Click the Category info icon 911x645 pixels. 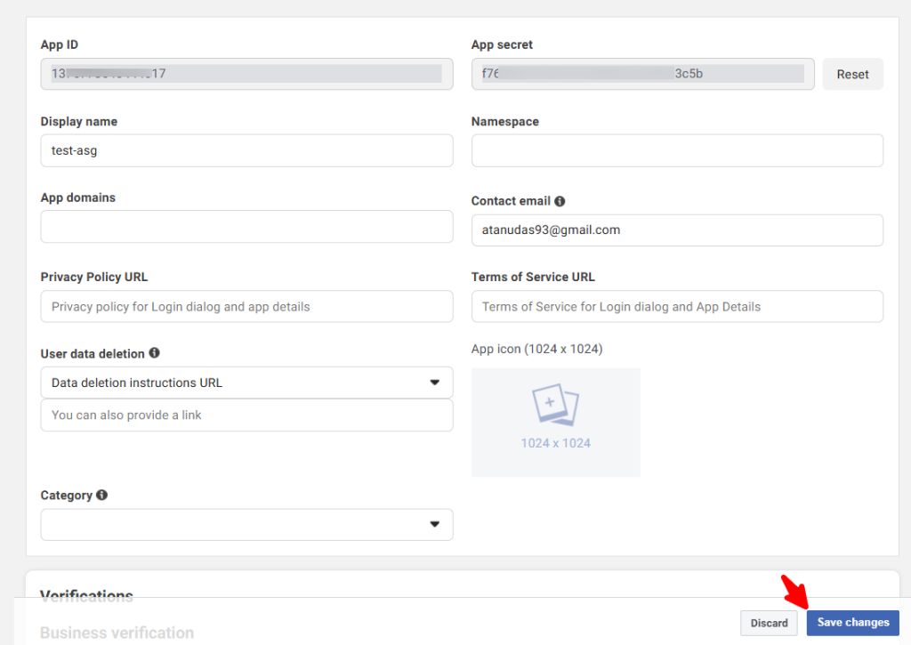[x=102, y=495]
